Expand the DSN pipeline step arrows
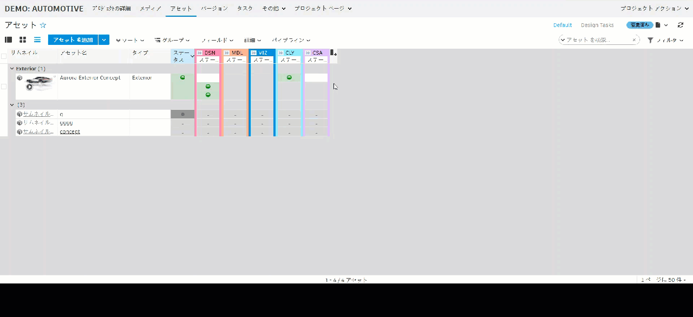 [x=199, y=53]
